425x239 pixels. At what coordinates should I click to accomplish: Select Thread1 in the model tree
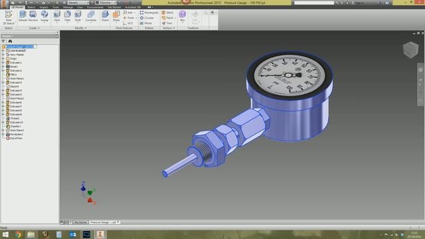point(13,118)
